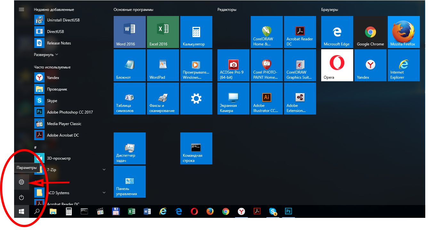Click the taskbar search magnifier icon
The height and width of the screenshot is (230, 440).
[x=37, y=211]
